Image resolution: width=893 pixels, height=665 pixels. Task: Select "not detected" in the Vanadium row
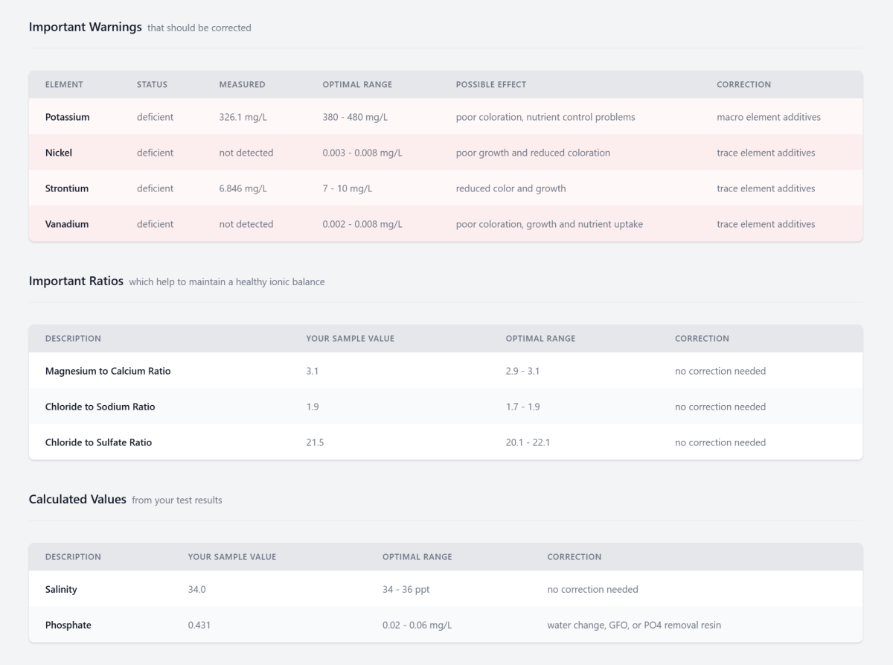tap(246, 224)
